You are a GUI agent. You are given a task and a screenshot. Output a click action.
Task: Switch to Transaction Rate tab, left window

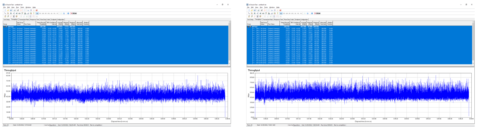24,19
